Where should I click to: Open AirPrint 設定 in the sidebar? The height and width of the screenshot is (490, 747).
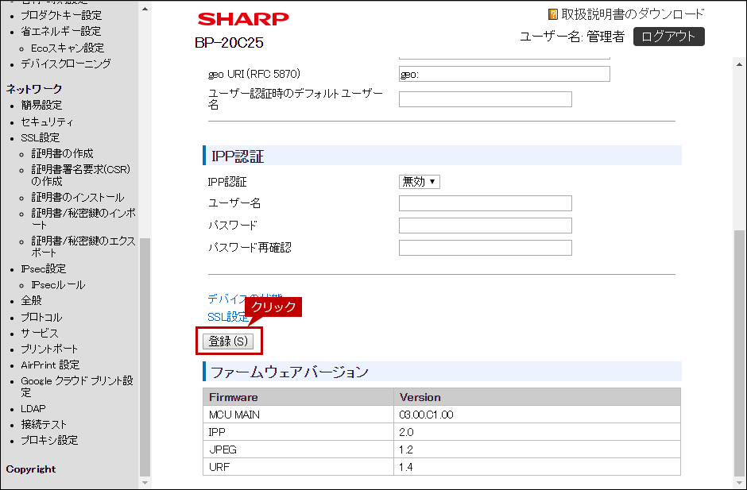tap(50, 365)
